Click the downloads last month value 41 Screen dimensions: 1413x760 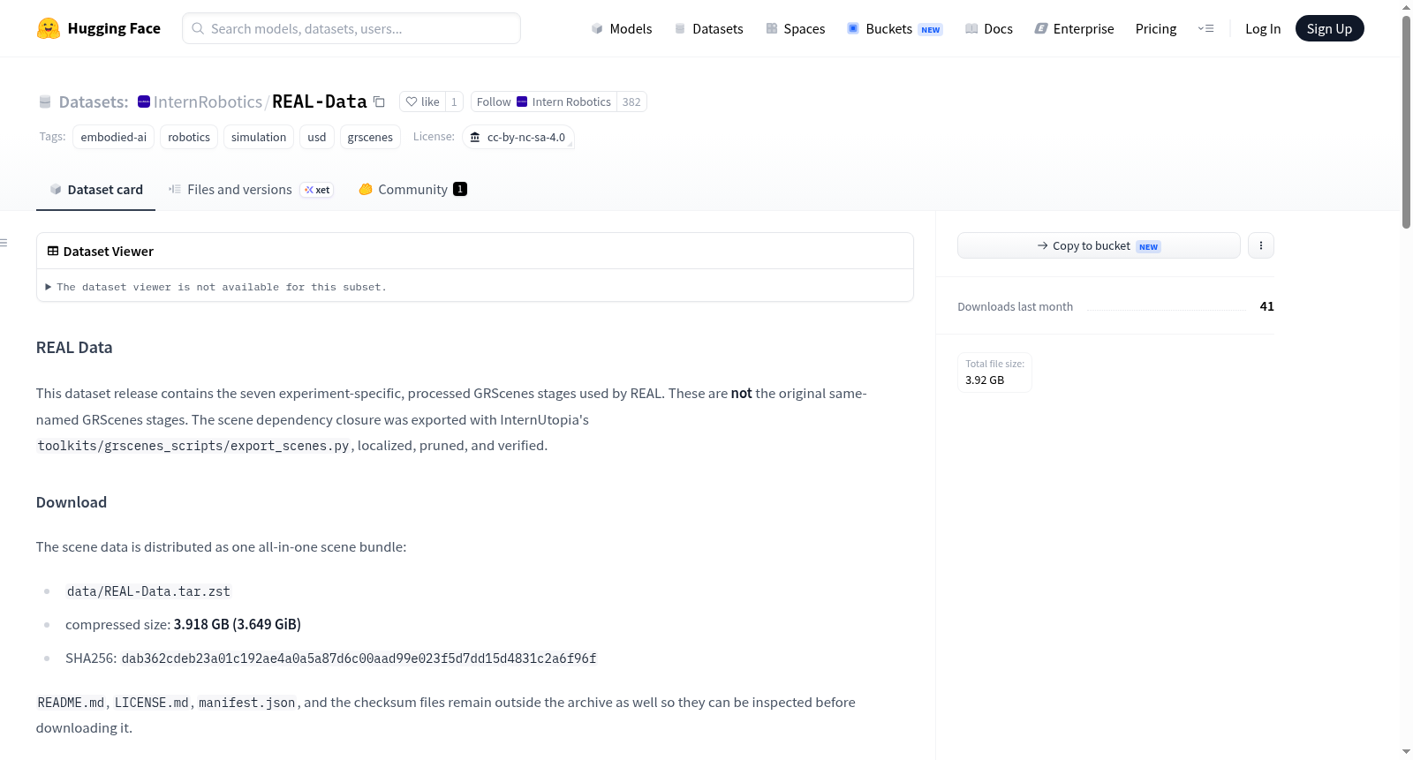click(x=1266, y=306)
